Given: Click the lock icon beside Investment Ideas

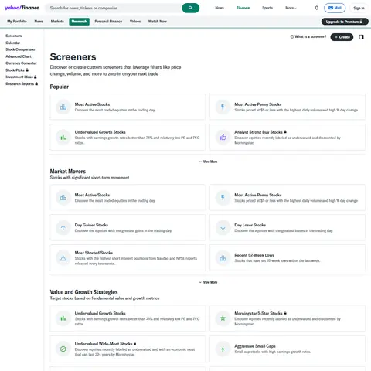Looking at the screenshot, I should point(36,77).
